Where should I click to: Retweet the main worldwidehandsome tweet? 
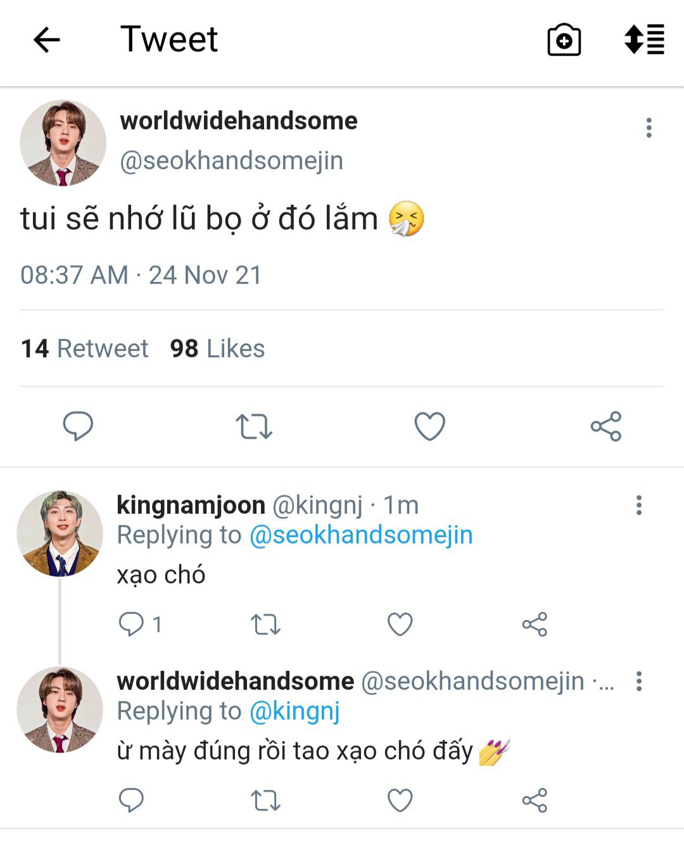click(254, 426)
